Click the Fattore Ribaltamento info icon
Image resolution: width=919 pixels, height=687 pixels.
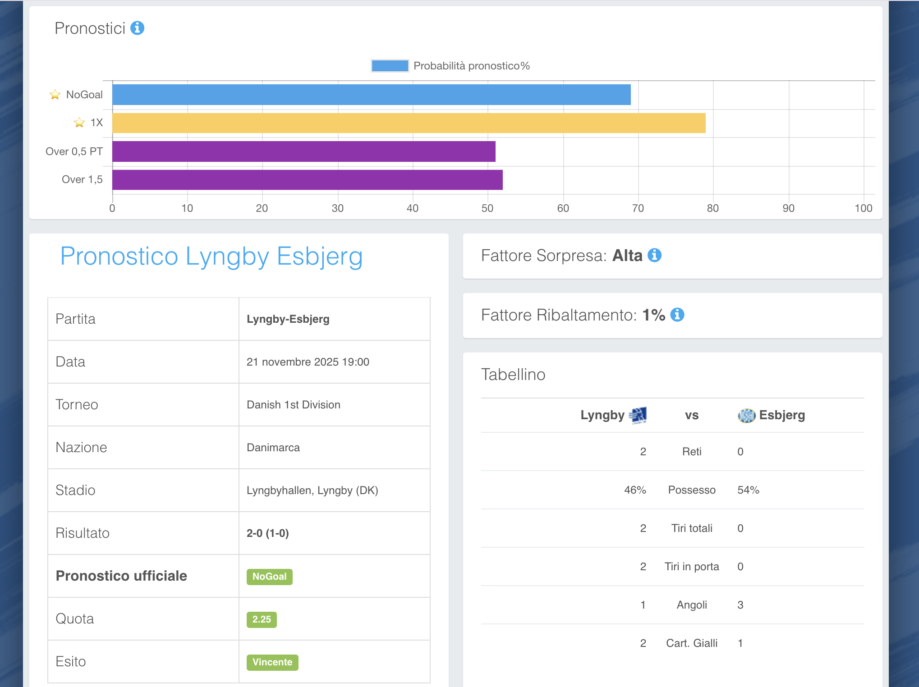[677, 315]
